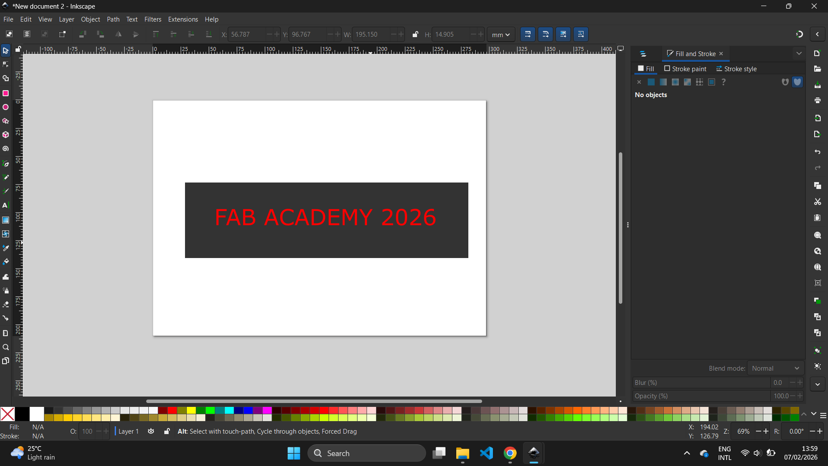The width and height of the screenshot is (828, 466).
Task: Click the Zoom tool in toolbox
Action: [6, 347]
